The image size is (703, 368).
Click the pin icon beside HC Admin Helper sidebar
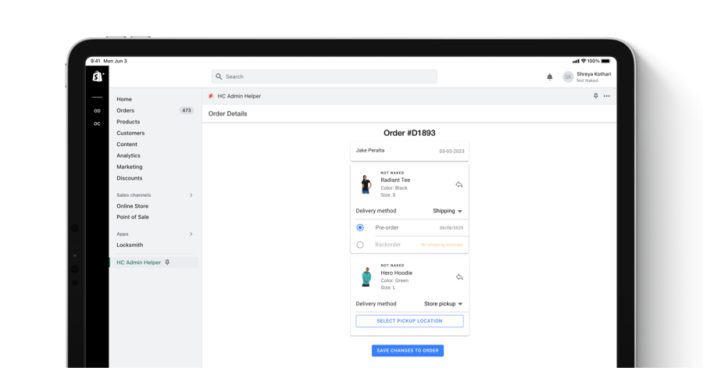click(x=167, y=263)
